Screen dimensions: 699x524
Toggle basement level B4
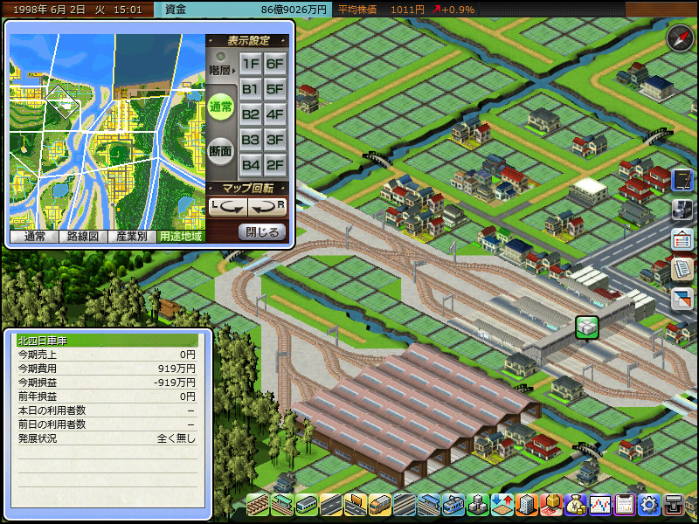pyautogui.click(x=251, y=165)
